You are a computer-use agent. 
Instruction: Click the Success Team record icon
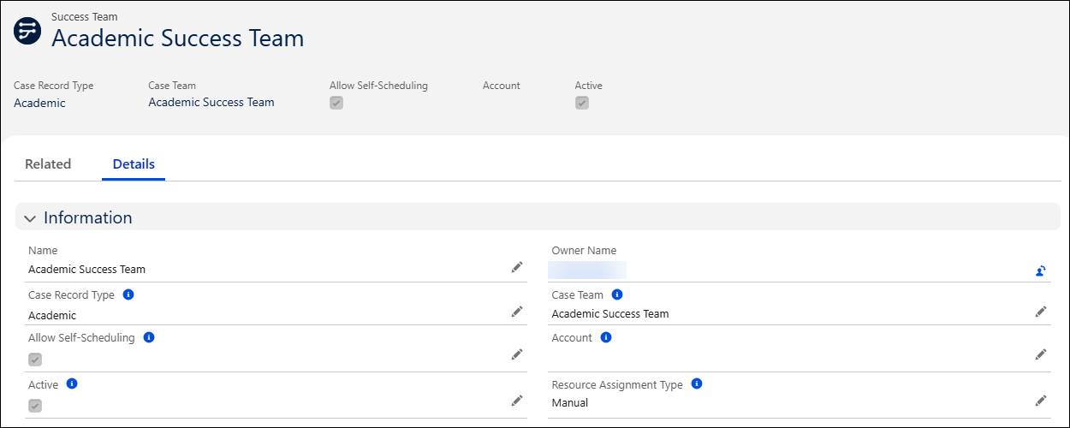pos(27,31)
